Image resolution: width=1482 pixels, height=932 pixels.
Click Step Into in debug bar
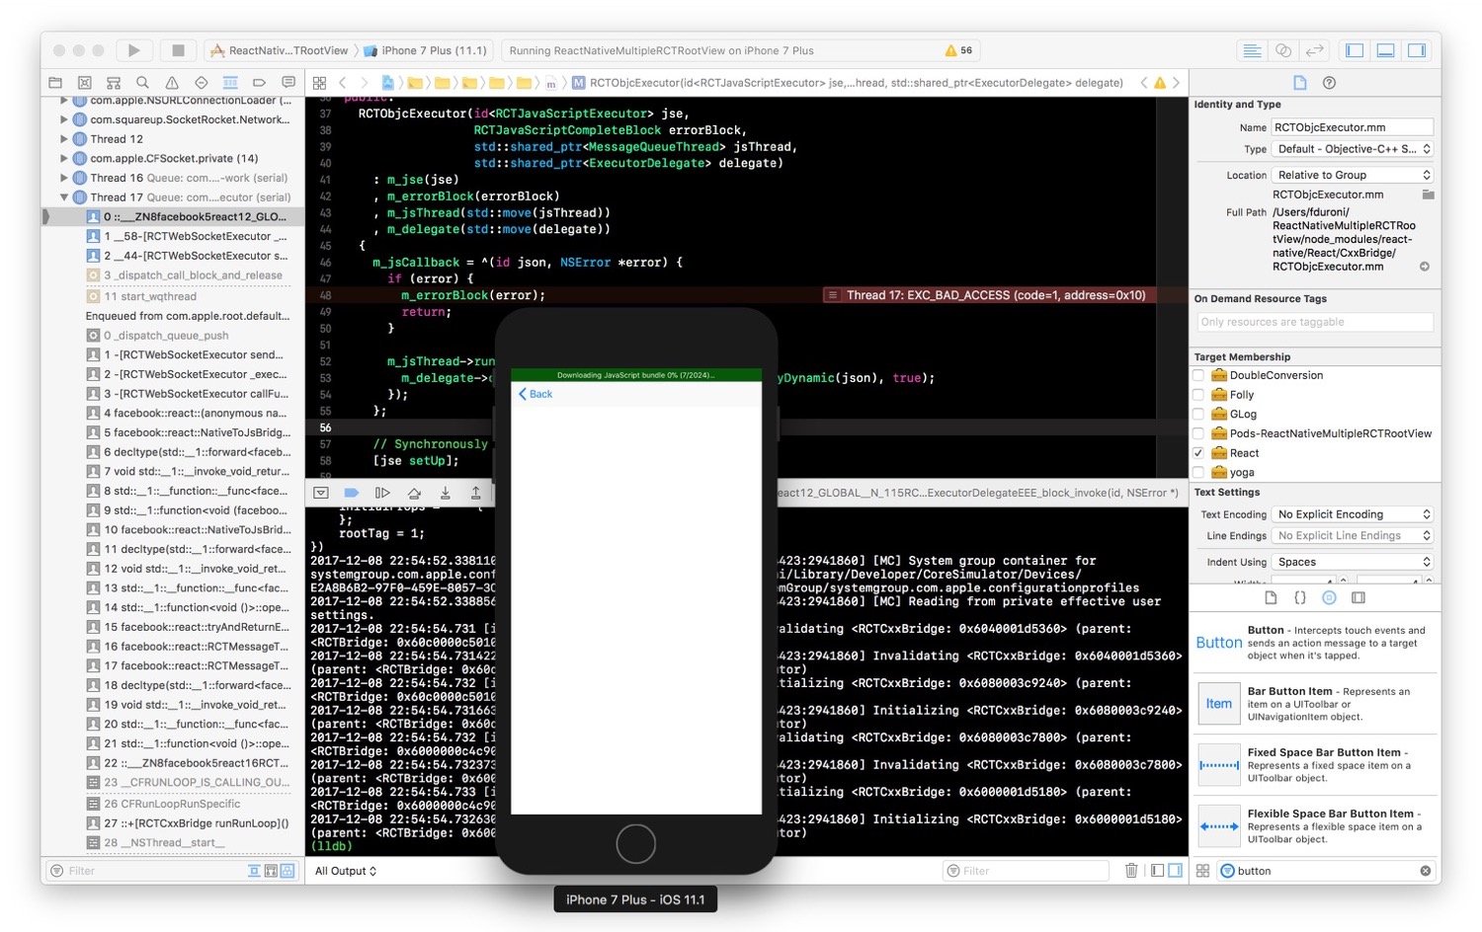click(445, 493)
